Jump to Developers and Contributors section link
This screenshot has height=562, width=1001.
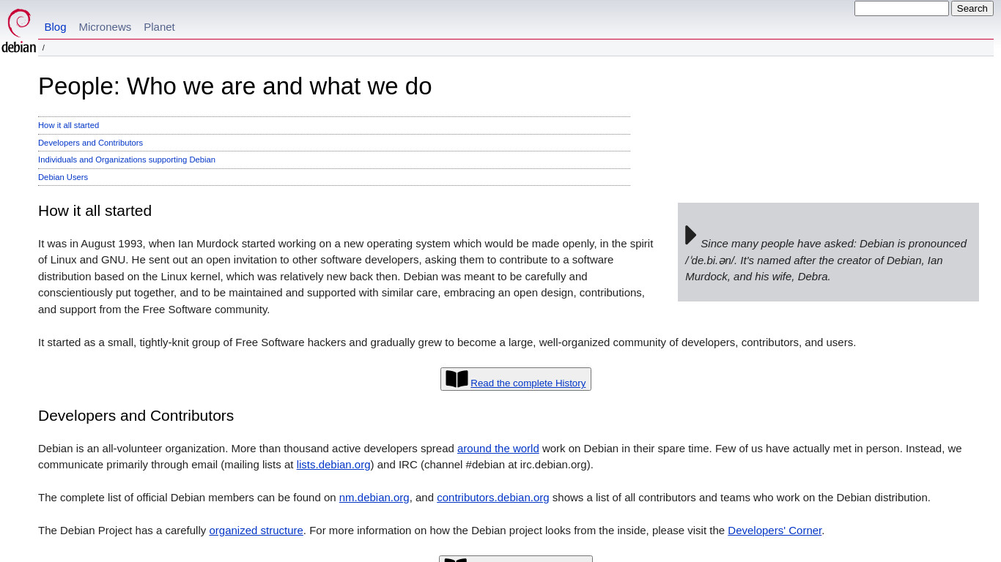point(90,143)
